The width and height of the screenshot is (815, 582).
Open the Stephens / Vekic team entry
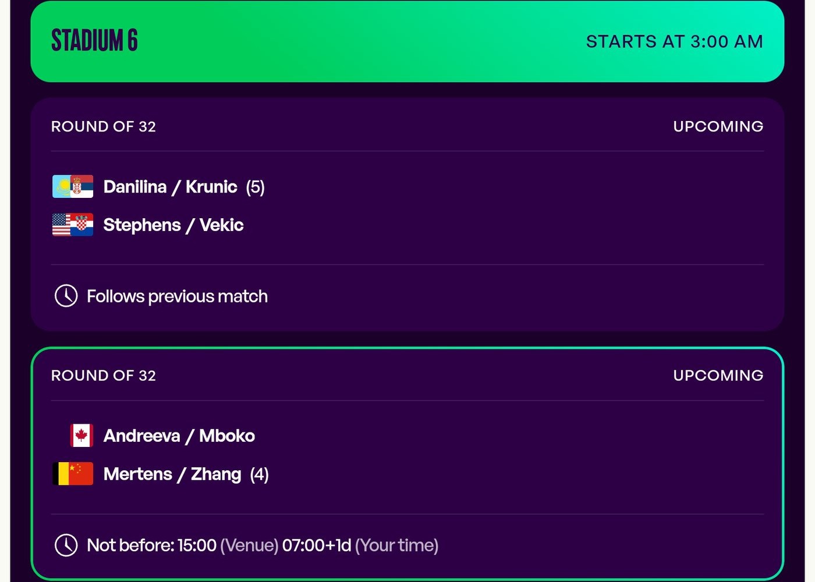click(x=173, y=225)
